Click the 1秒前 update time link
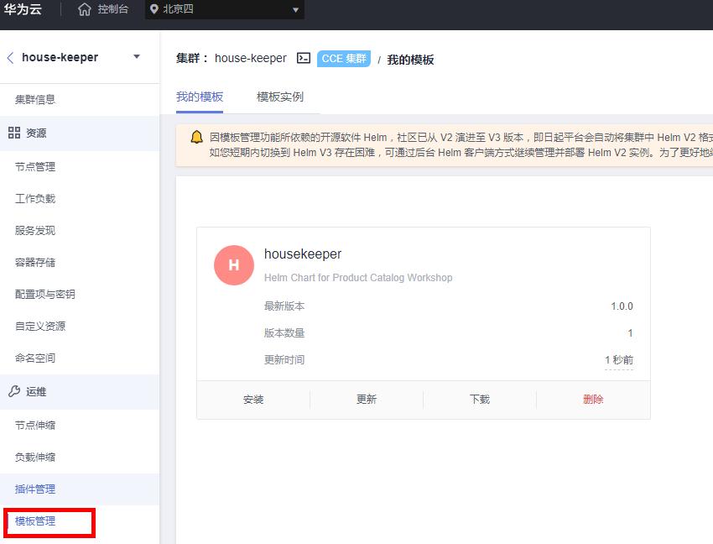Image resolution: width=713 pixels, height=544 pixels. [619, 359]
